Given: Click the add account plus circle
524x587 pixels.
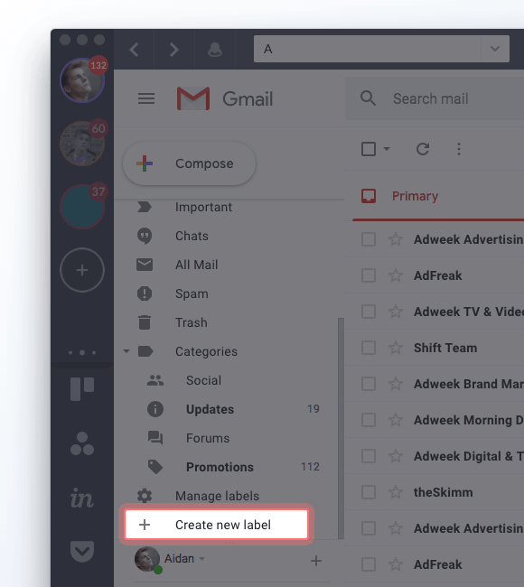Looking at the screenshot, I should [82, 270].
